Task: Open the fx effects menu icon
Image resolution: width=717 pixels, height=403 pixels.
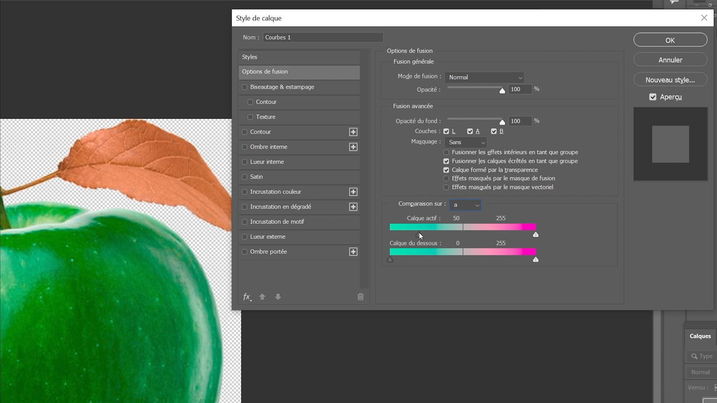Action: 247,297
